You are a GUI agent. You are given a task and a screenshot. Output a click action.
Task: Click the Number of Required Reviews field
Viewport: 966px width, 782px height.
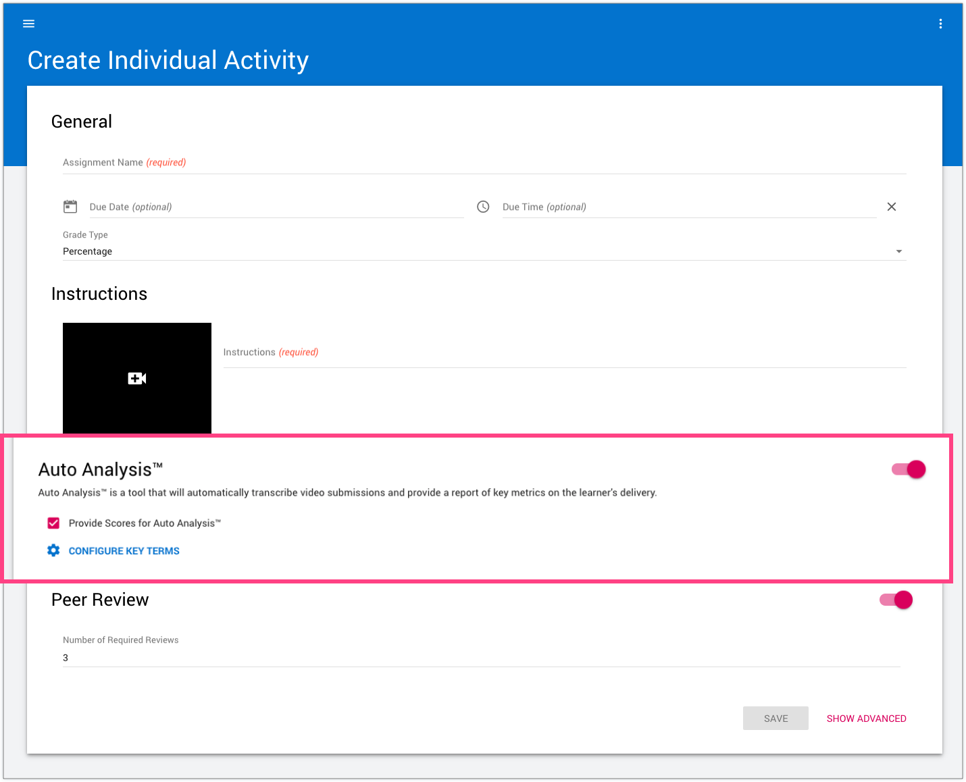481,658
